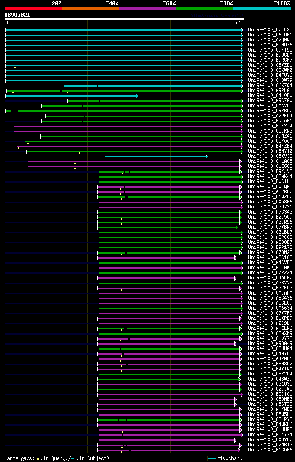The height and width of the screenshot is (462, 295).
Task: Open hit UniRef100_B9RGK7
Action: pyautogui.click(x=270, y=60)
